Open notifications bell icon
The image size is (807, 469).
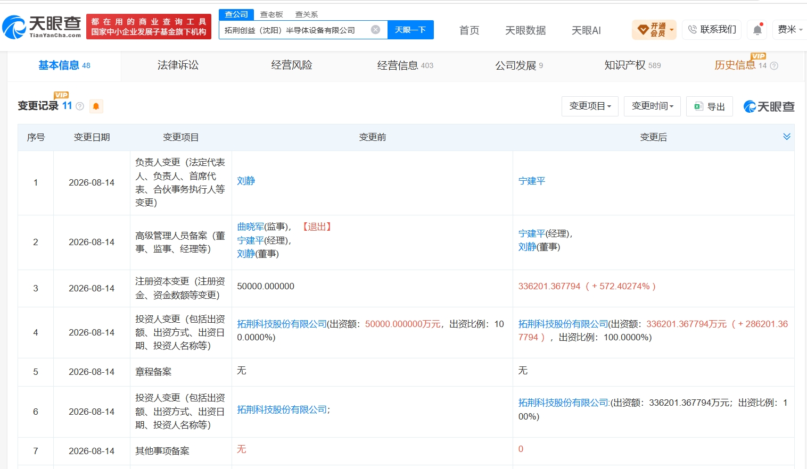[757, 30]
